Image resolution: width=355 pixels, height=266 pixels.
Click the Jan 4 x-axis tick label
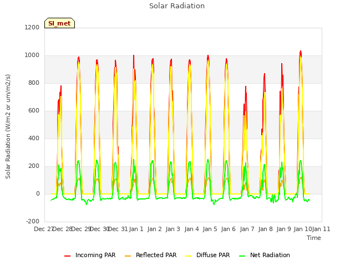[191, 229]
